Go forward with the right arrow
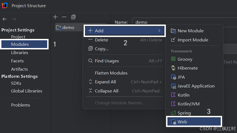 click(x=14, y=19)
